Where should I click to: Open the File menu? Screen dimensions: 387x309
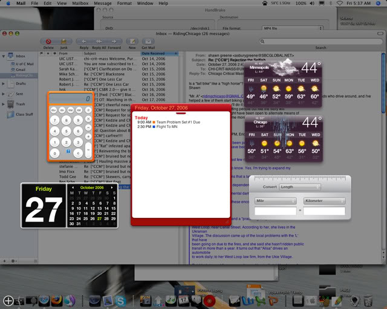[x=34, y=3]
